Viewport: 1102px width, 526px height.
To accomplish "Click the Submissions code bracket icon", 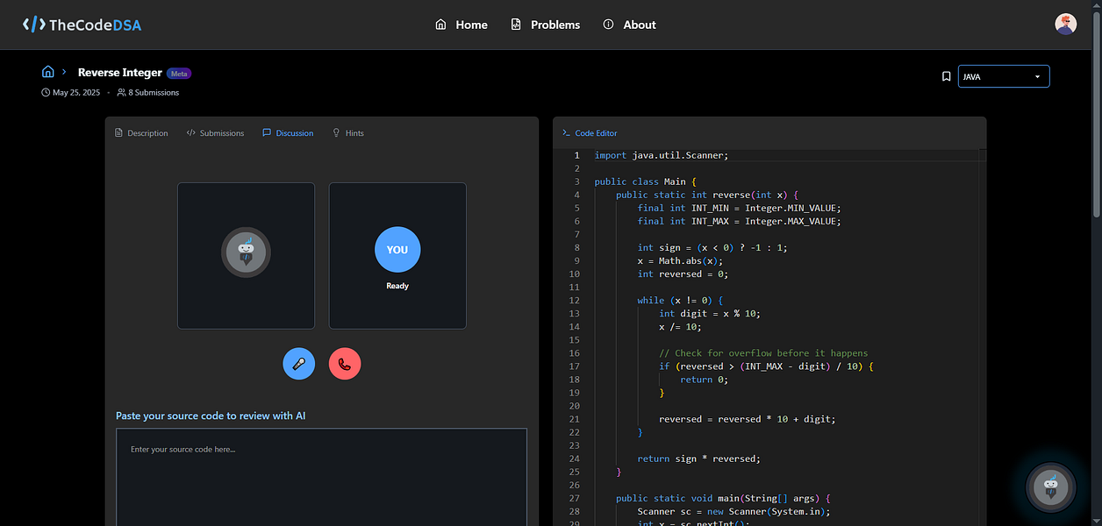I will [191, 132].
